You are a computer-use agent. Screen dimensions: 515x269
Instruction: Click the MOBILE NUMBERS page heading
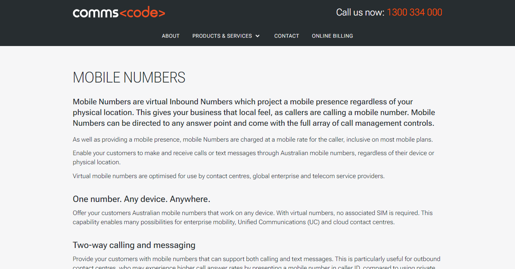(x=129, y=77)
